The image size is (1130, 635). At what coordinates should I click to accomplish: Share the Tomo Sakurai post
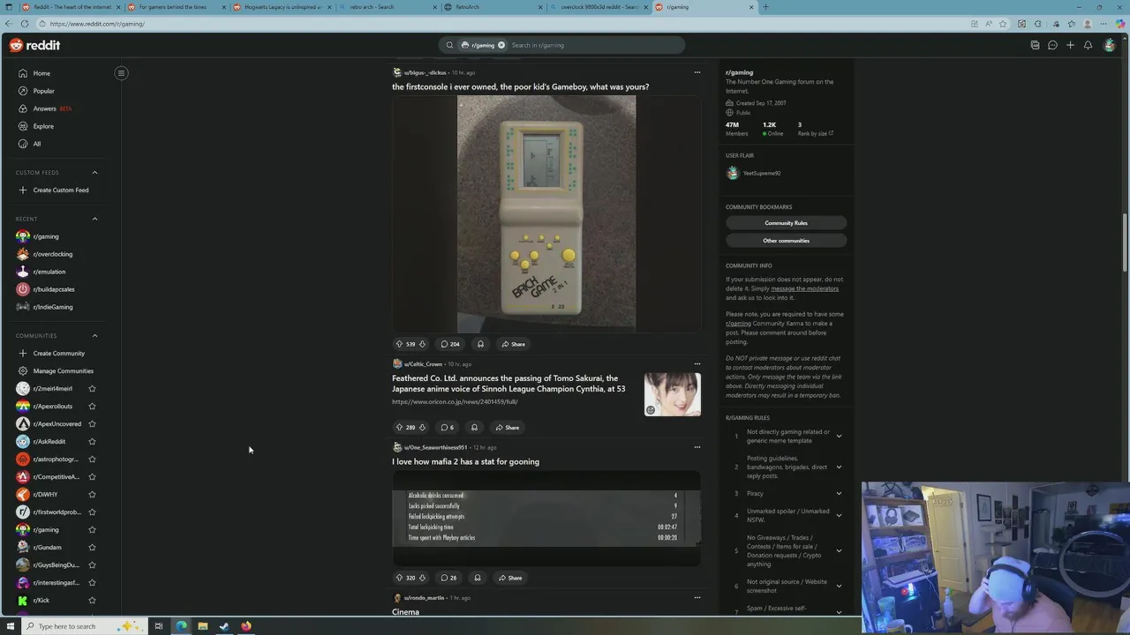tap(508, 428)
